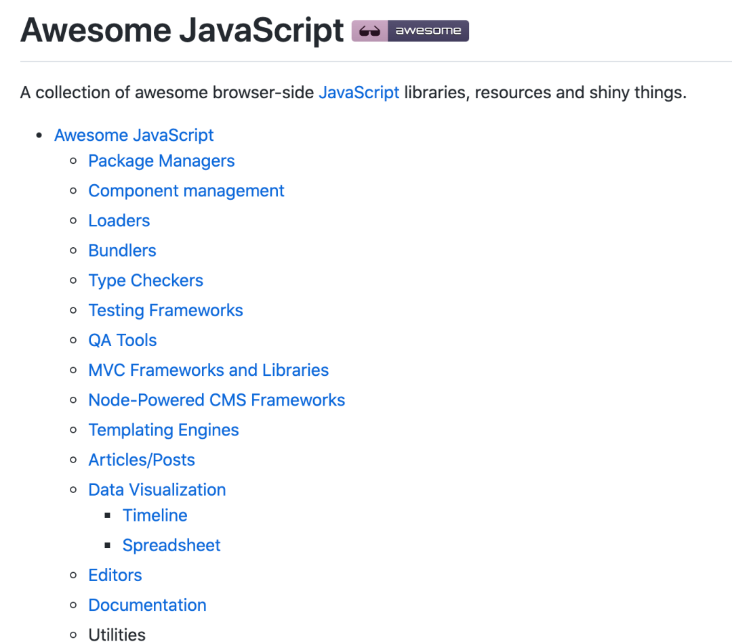Select the Documentation link
This screenshot has width=732, height=644.
pos(147,605)
